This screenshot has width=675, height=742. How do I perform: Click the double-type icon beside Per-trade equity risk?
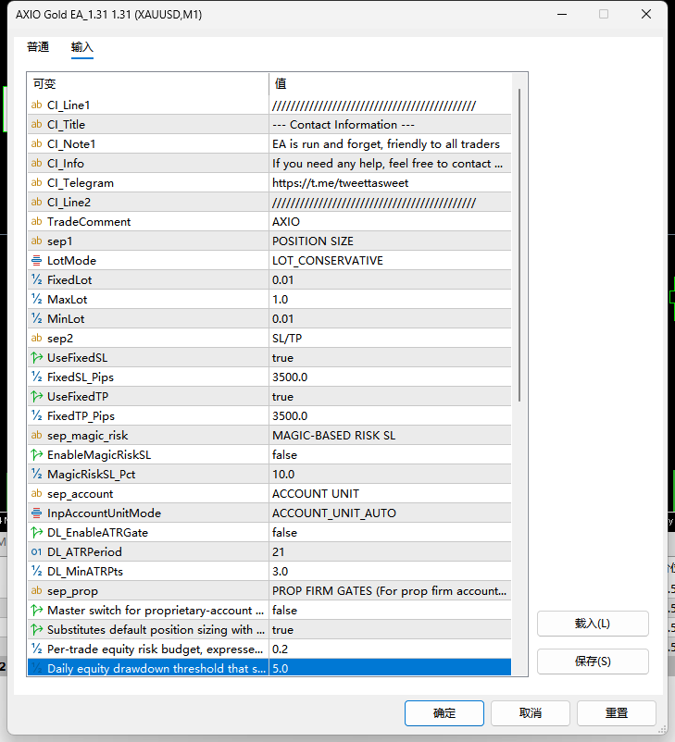pyautogui.click(x=36, y=649)
